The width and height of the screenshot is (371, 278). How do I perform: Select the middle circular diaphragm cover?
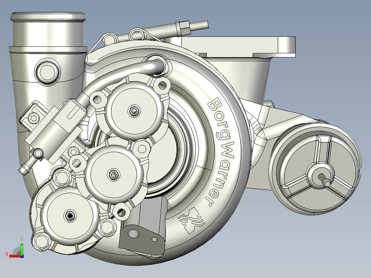click(x=114, y=174)
